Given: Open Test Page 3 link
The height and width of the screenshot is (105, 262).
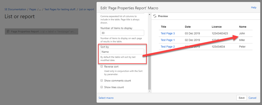Looking at the screenshot, I should 168,33.
